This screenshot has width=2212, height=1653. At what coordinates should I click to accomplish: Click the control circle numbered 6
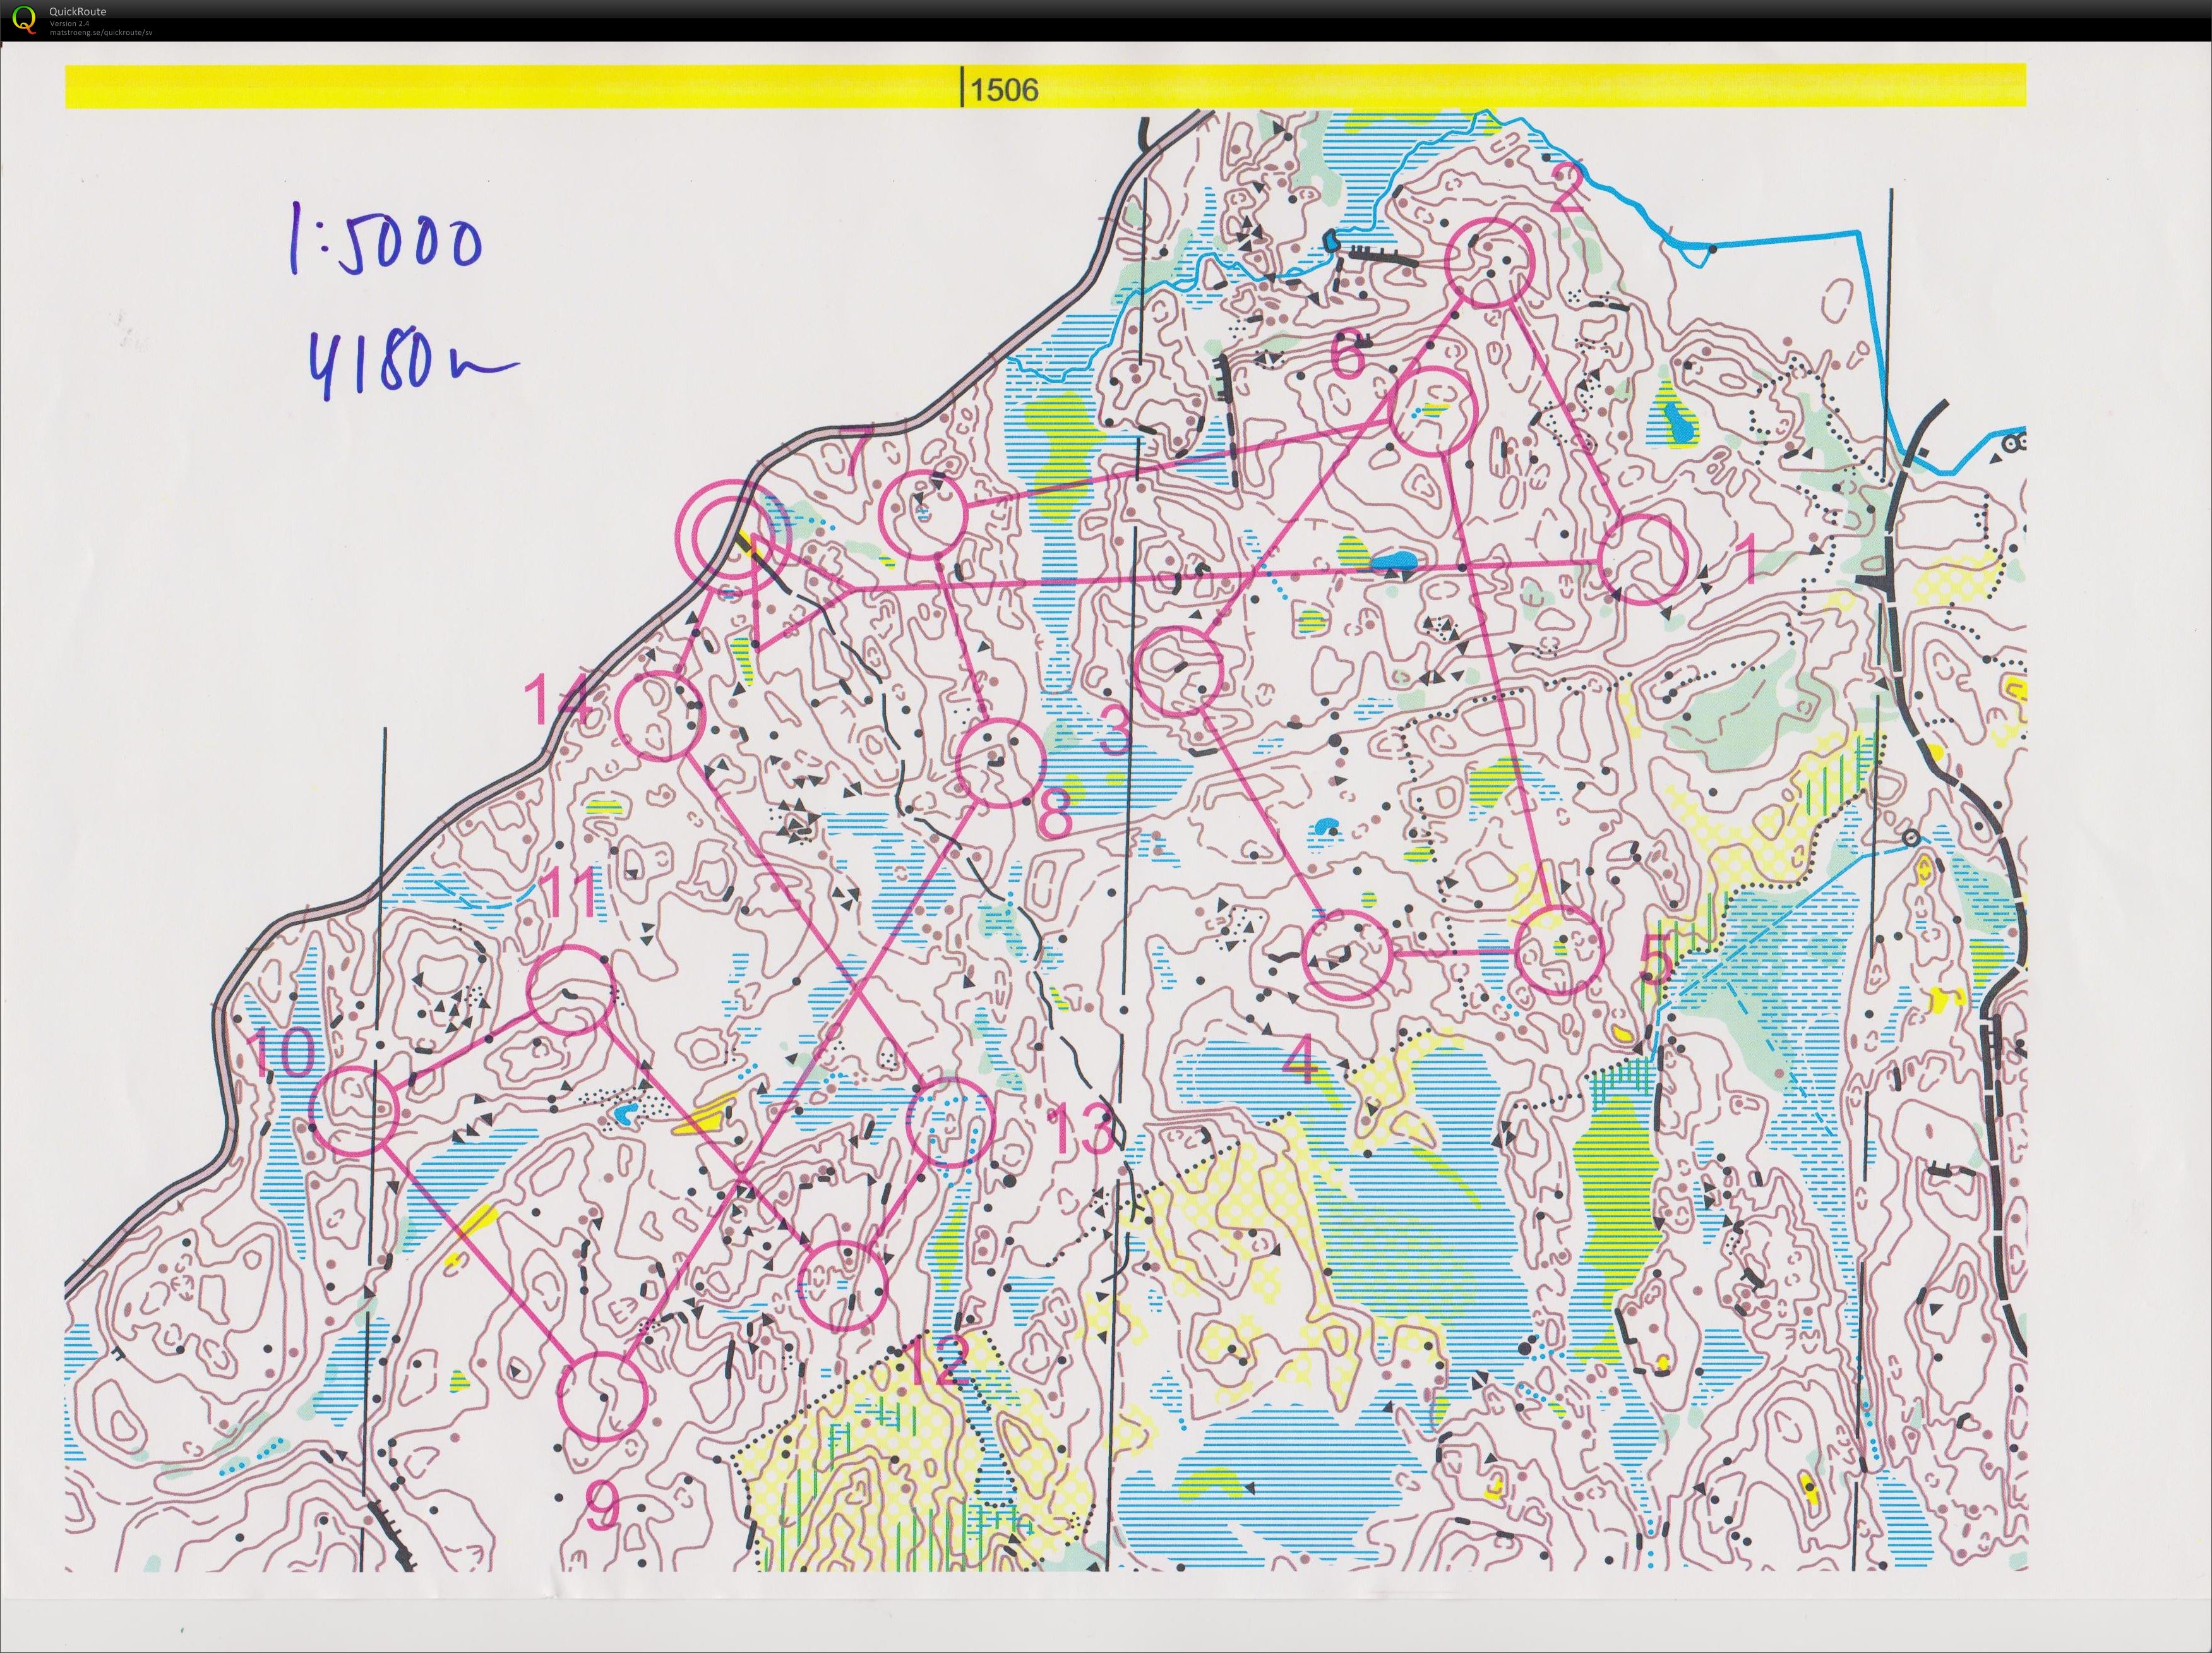coord(1433,411)
